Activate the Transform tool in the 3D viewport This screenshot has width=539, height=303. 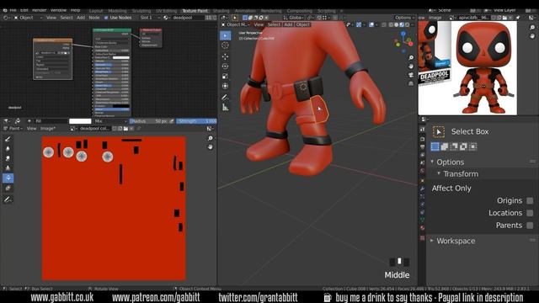tap(225, 86)
